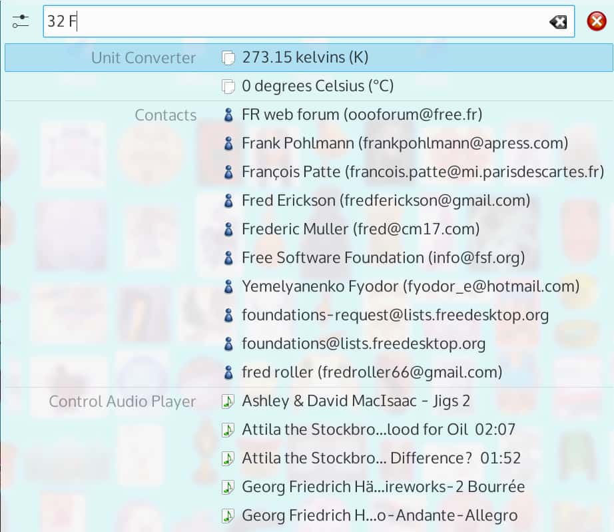614x532 pixels.
Task: Play Georg Friedrich H...o-Andante-Allegro
Action: [x=308, y=515]
